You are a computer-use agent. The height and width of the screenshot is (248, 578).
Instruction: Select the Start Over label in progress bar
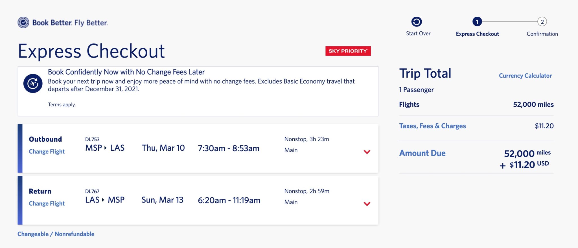(x=418, y=33)
